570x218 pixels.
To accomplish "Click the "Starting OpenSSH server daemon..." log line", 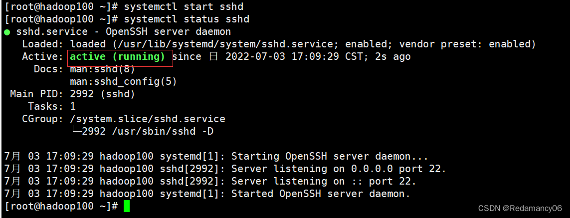I will pos(330,157).
